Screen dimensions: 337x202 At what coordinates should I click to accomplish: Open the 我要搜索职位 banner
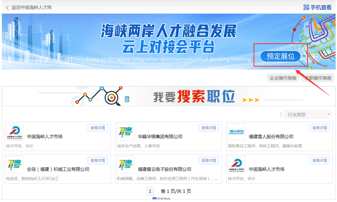[x=168, y=96]
